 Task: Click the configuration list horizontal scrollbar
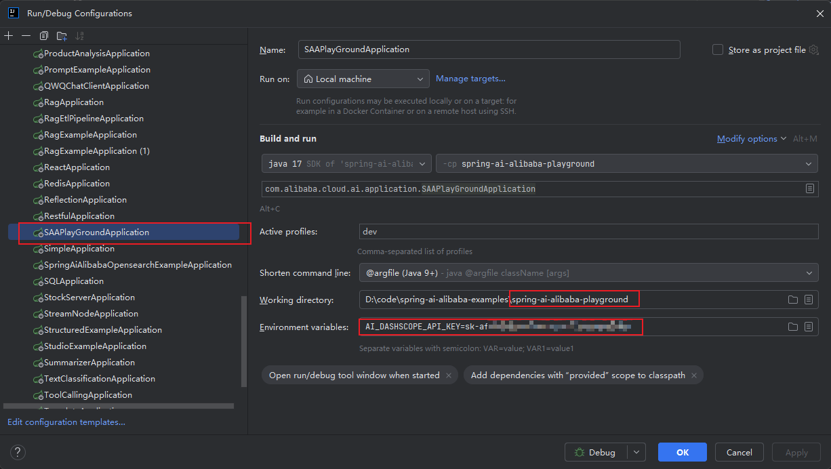(119, 406)
